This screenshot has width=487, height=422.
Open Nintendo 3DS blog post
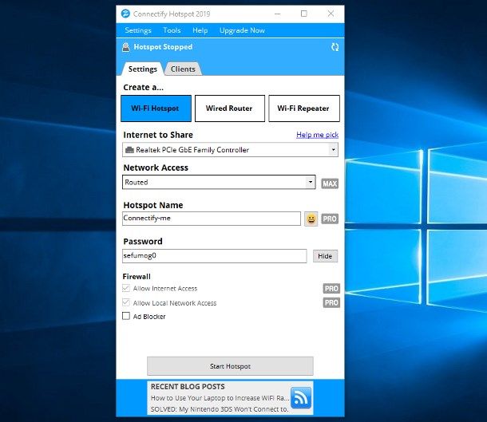pos(220,409)
